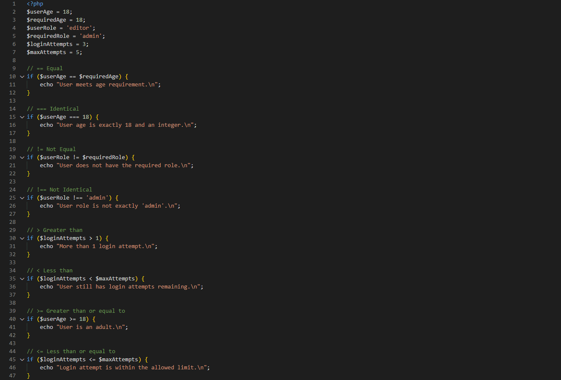Click the '$maxAttempts = 5;' declaration

pyautogui.click(x=54, y=52)
